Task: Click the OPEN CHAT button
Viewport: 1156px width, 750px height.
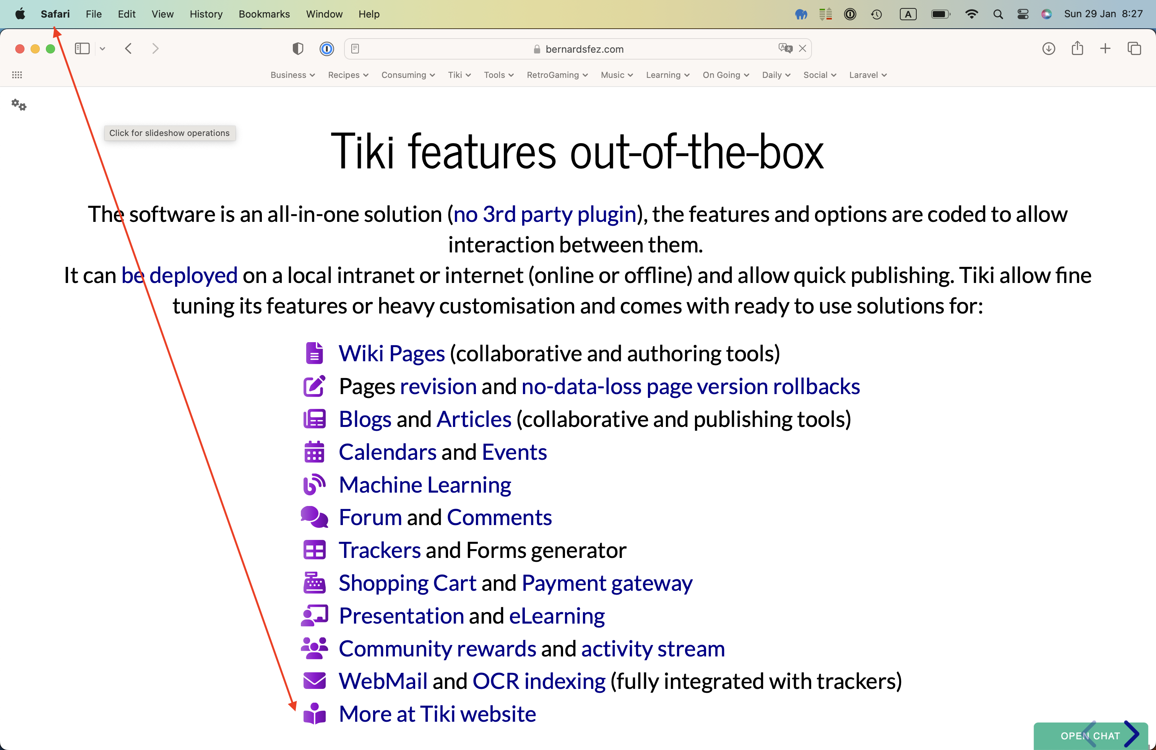Action: 1090,735
